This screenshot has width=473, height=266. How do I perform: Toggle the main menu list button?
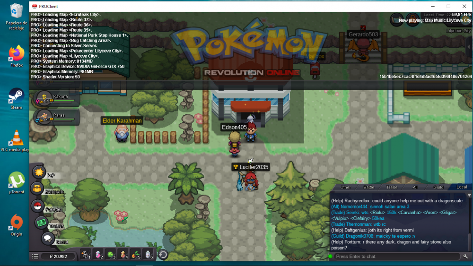(35, 257)
